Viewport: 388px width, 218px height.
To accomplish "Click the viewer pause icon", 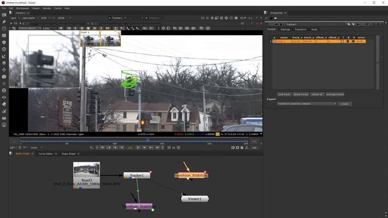I will pyautogui.click(x=236, y=18).
